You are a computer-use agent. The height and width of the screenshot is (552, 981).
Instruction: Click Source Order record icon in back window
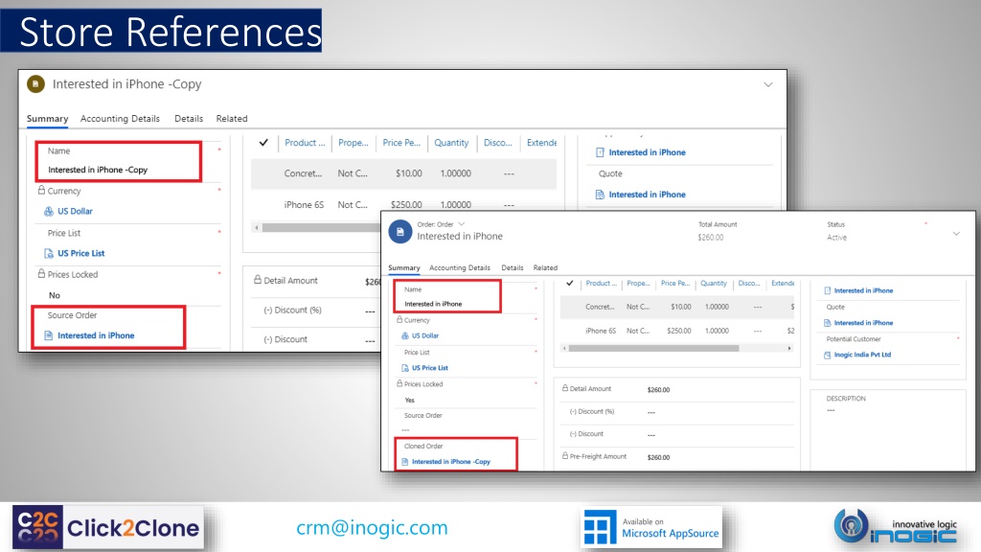[49, 335]
